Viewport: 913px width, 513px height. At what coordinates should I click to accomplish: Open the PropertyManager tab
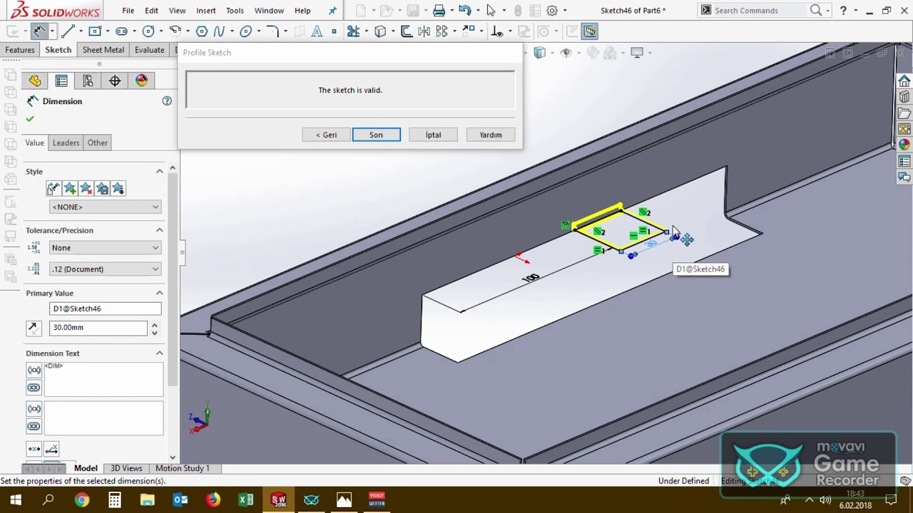[61, 81]
